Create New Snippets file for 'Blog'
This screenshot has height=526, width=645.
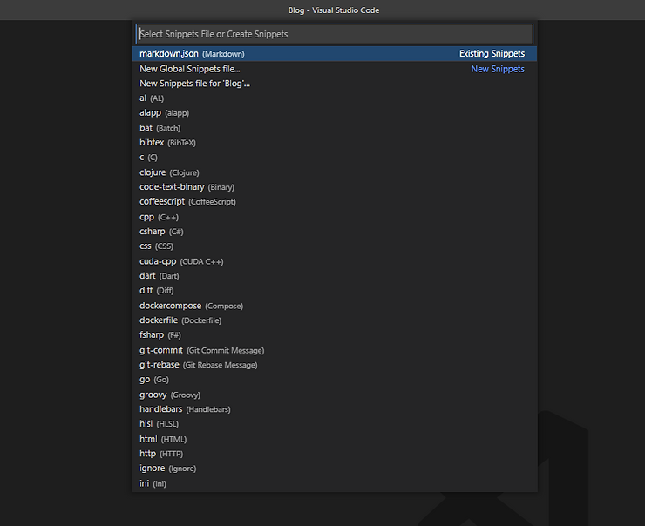click(x=195, y=84)
